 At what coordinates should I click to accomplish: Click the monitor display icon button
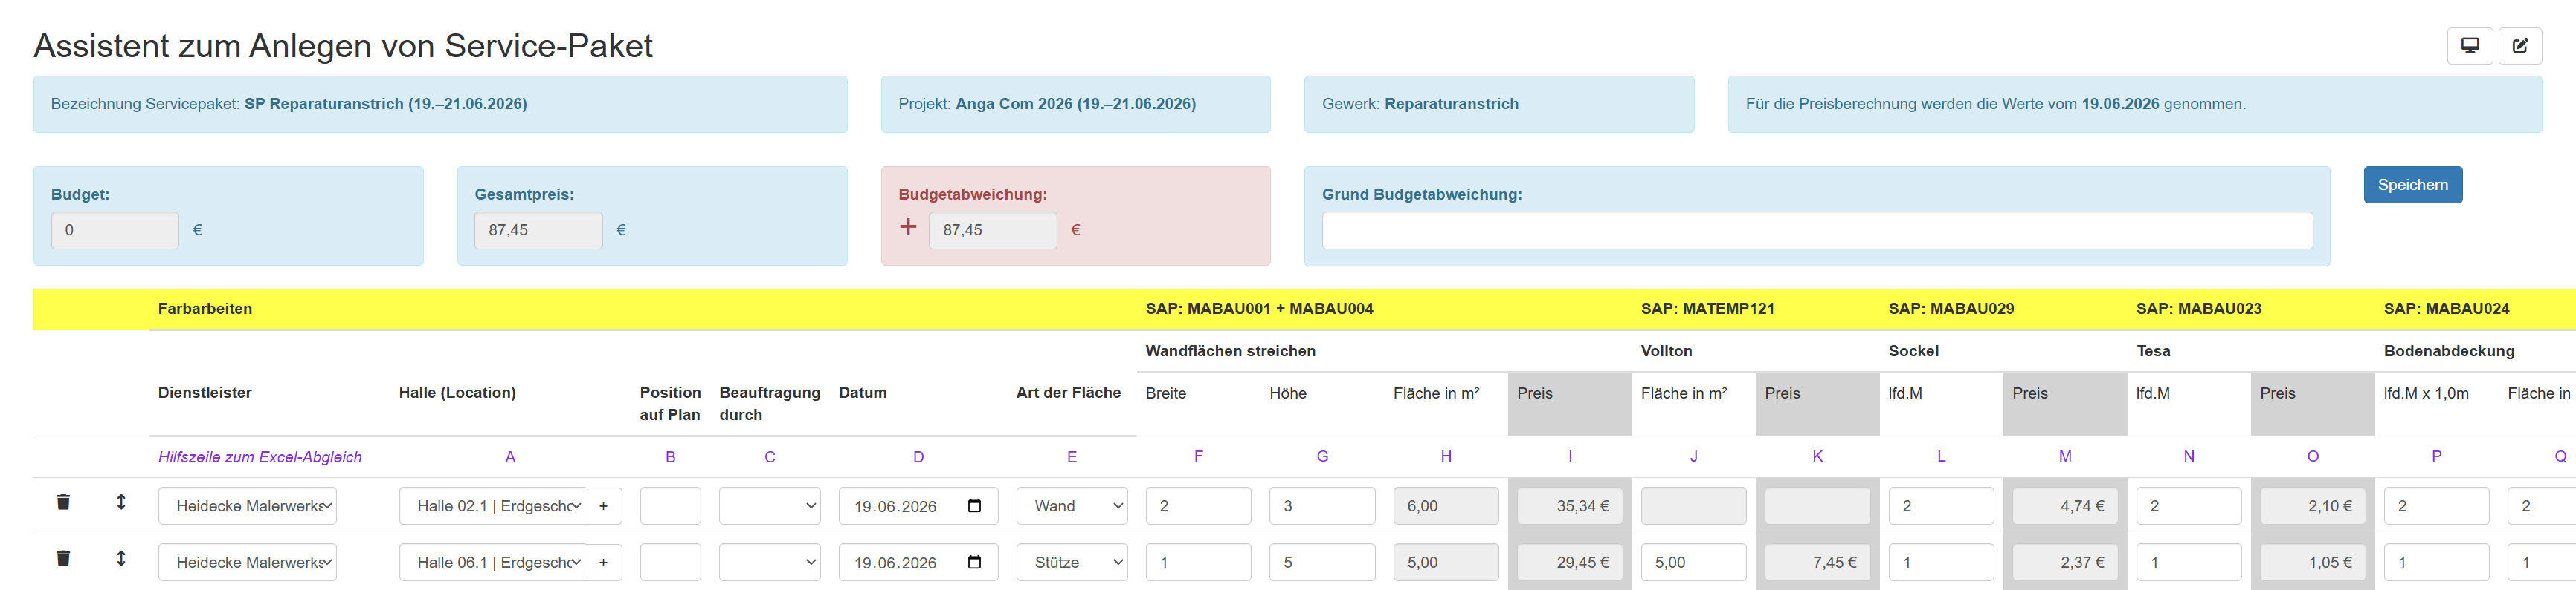pos(2469,46)
